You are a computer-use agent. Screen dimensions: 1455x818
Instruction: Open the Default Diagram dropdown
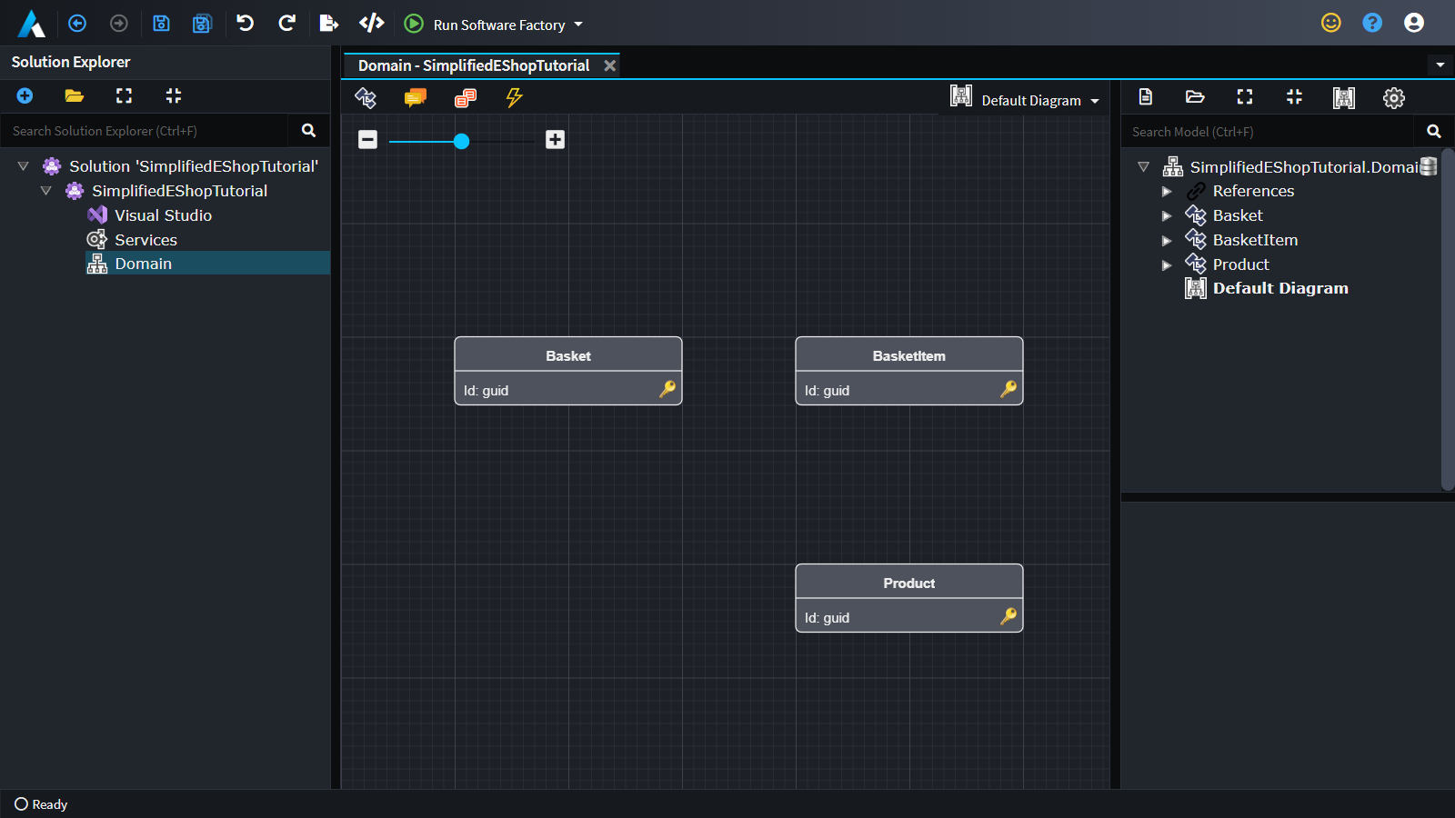1025,99
